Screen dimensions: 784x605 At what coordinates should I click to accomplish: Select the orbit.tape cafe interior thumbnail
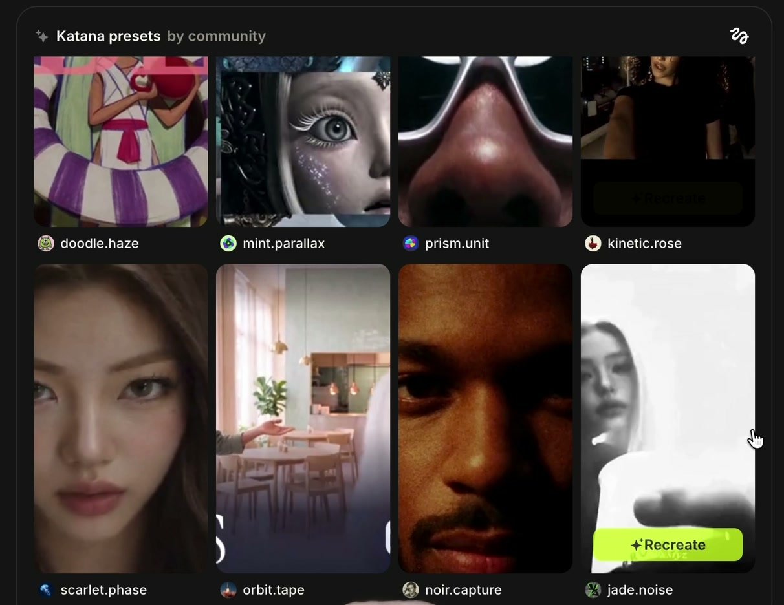point(303,418)
